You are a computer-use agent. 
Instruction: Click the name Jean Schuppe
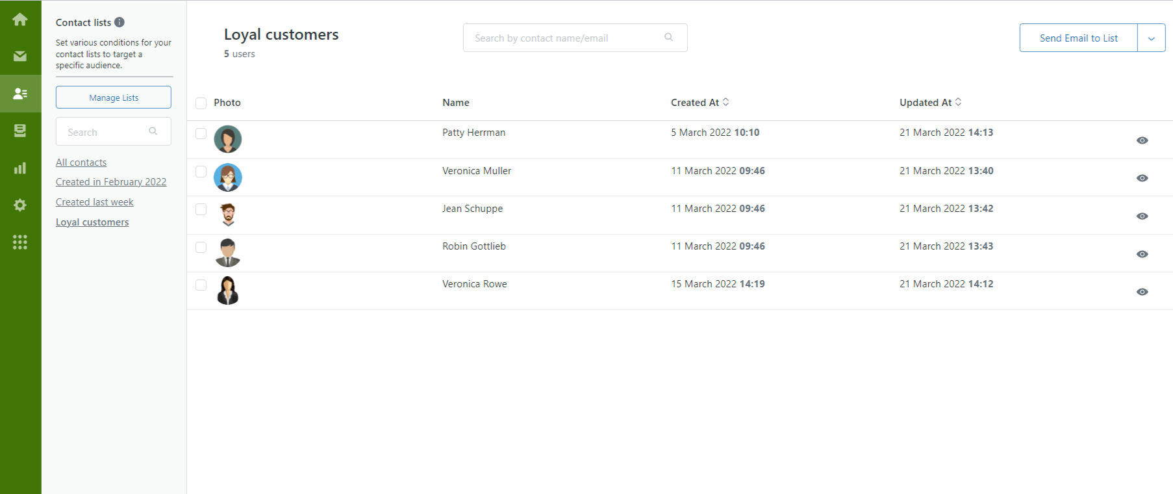(473, 209)
